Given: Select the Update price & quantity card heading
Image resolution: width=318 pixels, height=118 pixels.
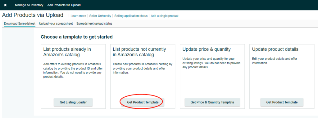Looking at the screenshot, I should [x=207, y=49].
